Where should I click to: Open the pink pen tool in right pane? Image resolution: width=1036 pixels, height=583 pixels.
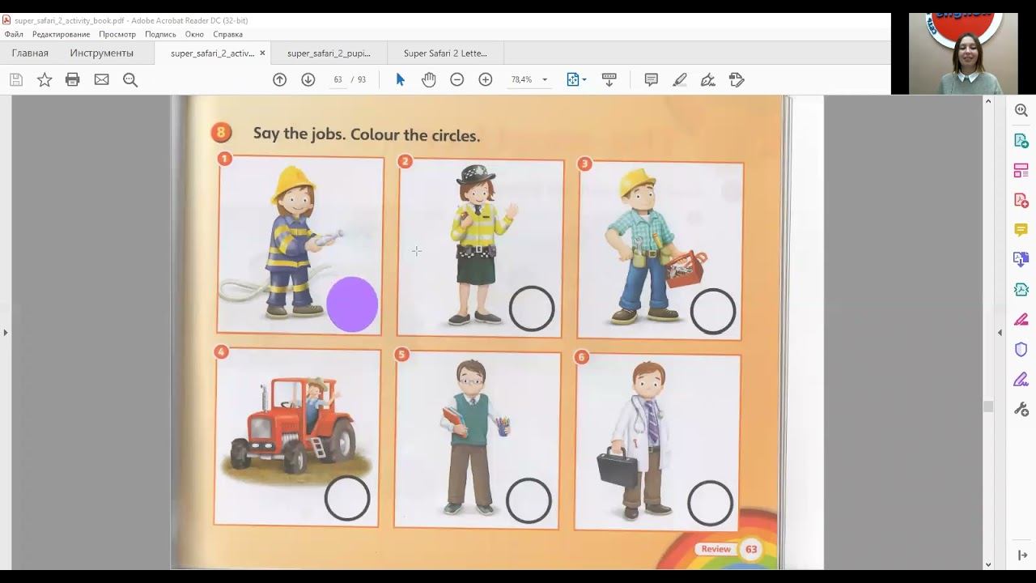pyautogui.click(x=1021, y=320)
